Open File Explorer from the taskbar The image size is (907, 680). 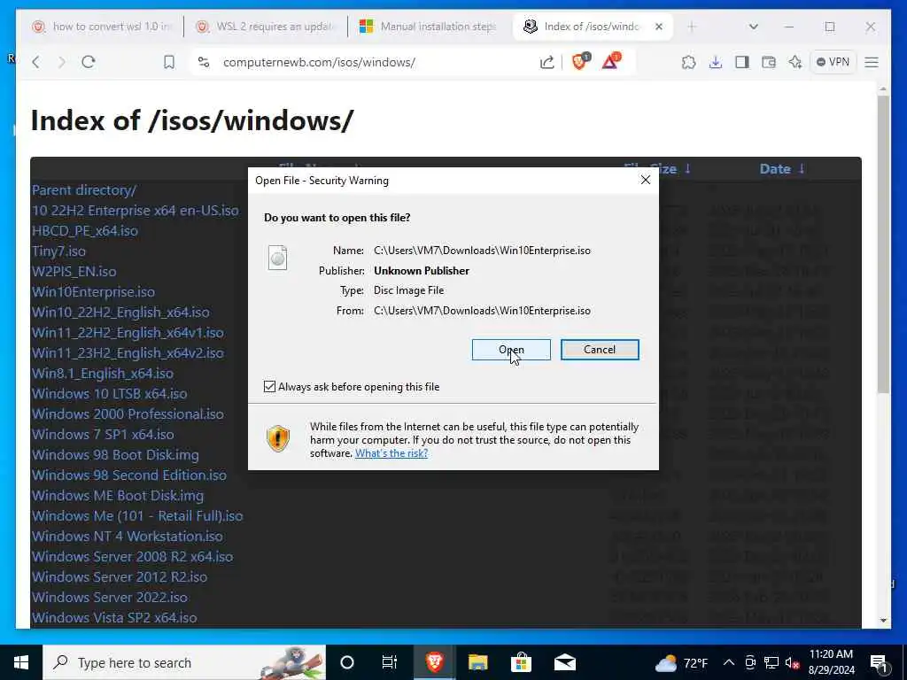tap(477, 662)
